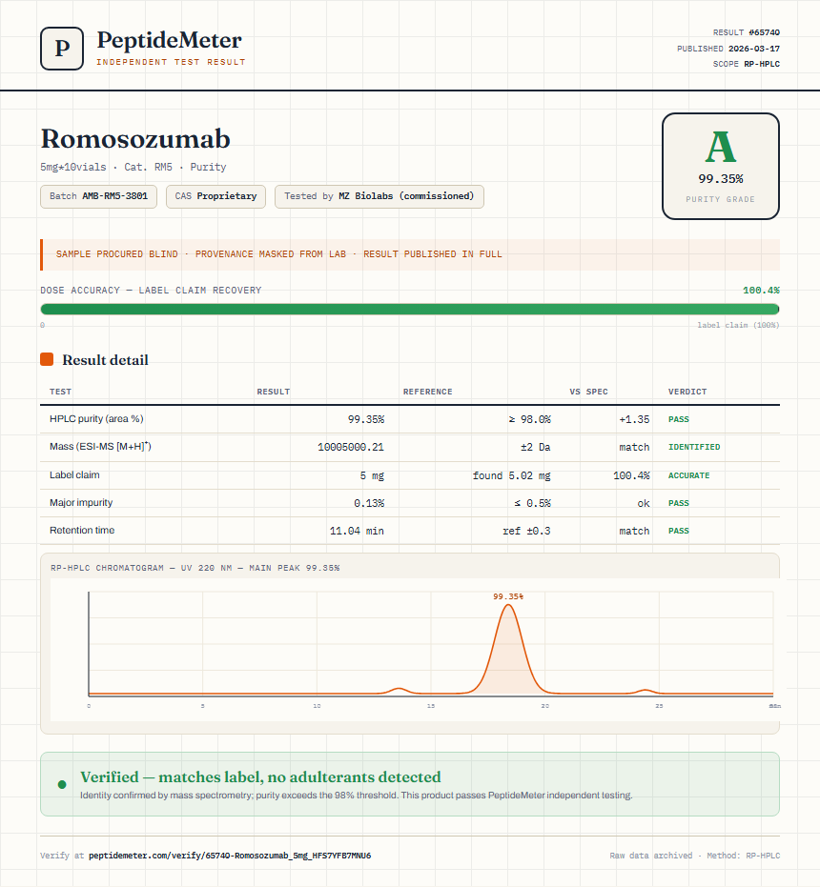This screenshot has height=887, width=820.
Task: Click the ≤ 0.5% reference value
Action: click(x=532, y=503)
